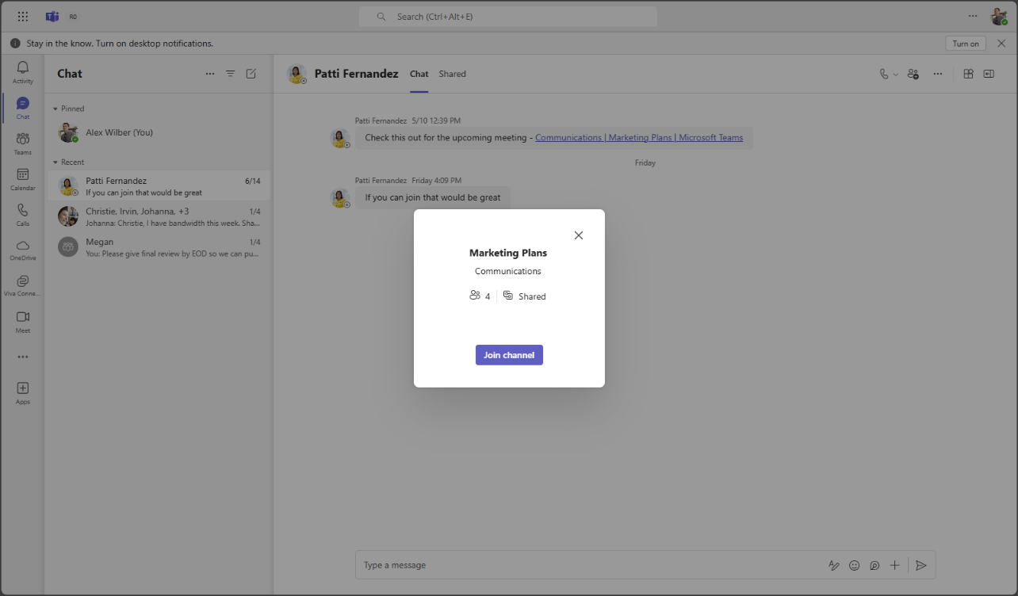Open the Calendar from left rail

click(x=22, y=178)
